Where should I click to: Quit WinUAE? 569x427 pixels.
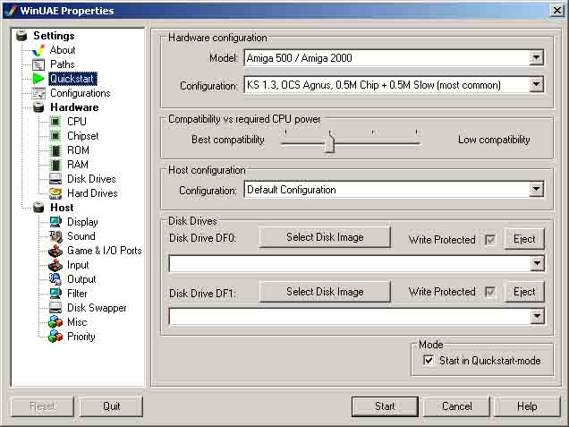[111, 406]
